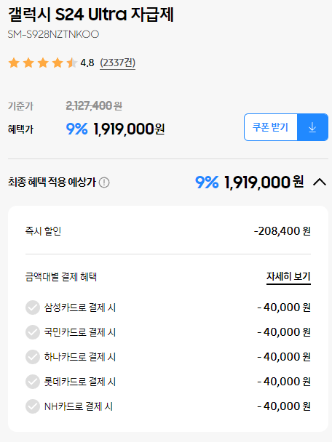Click the 최종 혜택 적용 예상가 label

(x=52, y=182)
